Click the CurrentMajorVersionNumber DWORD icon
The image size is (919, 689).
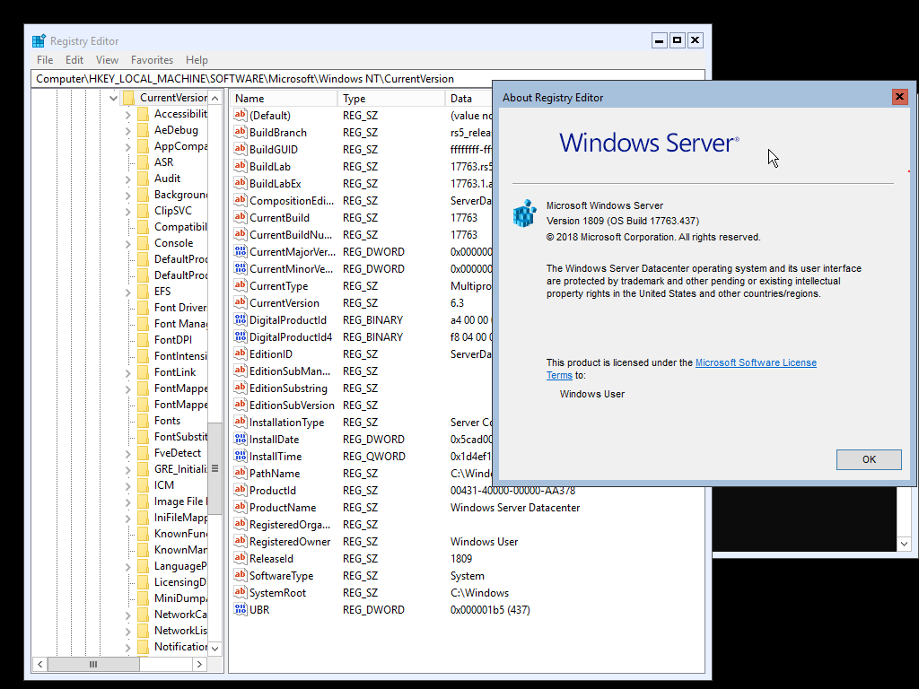241,251
